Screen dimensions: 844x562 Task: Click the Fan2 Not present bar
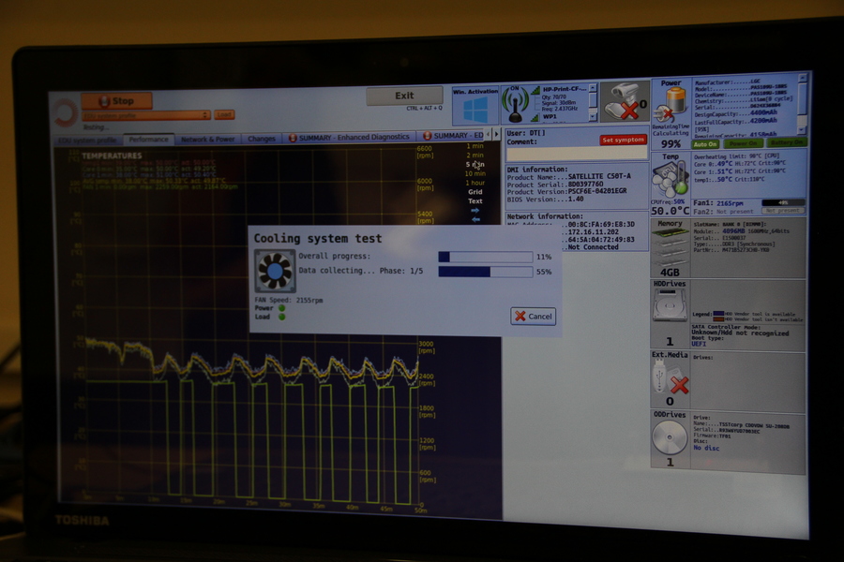point(783,210)
